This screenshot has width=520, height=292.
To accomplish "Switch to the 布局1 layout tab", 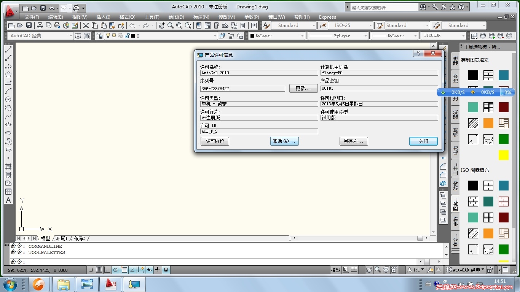I will pyautogui.click(x=62, y=238).
